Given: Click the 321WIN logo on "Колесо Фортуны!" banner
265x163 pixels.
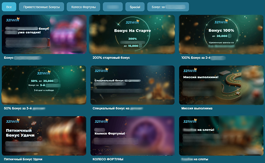Looking at the screenshot, I should [101, 121].
